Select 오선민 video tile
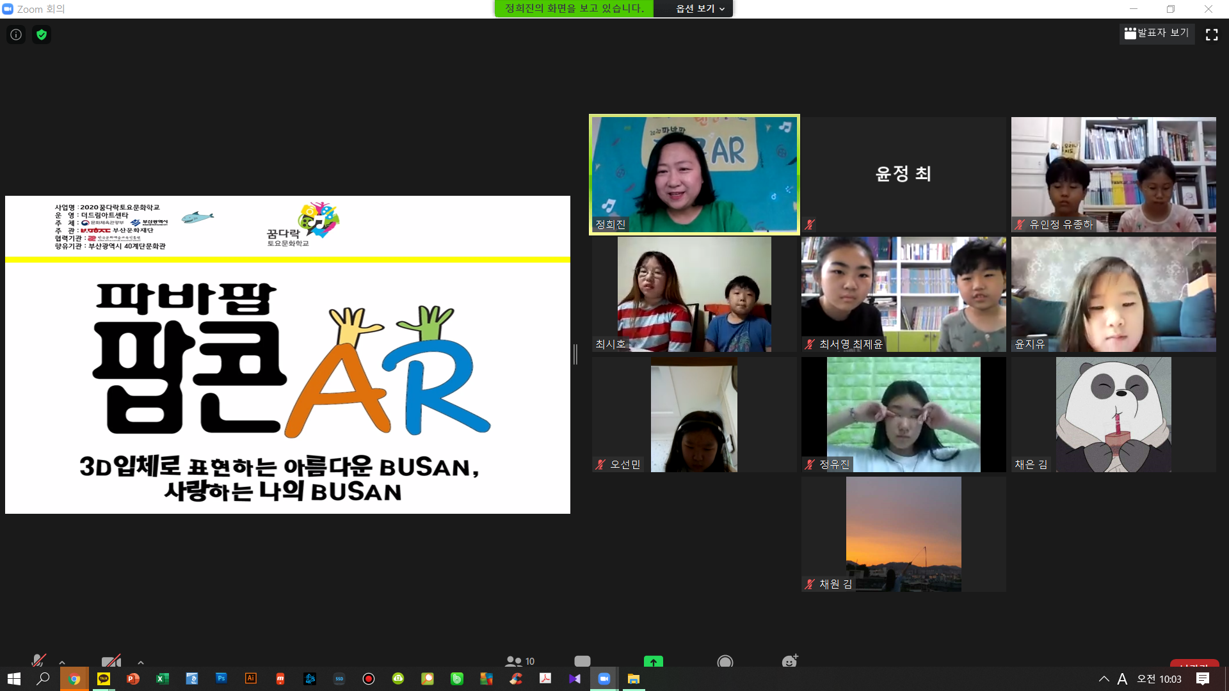The height and width of the screenshot is (691, 1229). pos(695,415)
